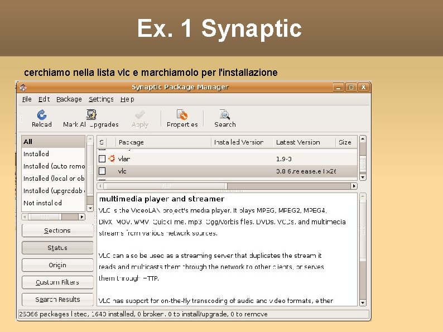Click the status bar package count text
The image size is (443, 332).
(143, 314)
